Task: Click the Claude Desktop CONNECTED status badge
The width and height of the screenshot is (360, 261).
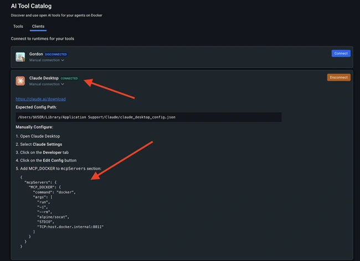Action: tap(69, 79)
